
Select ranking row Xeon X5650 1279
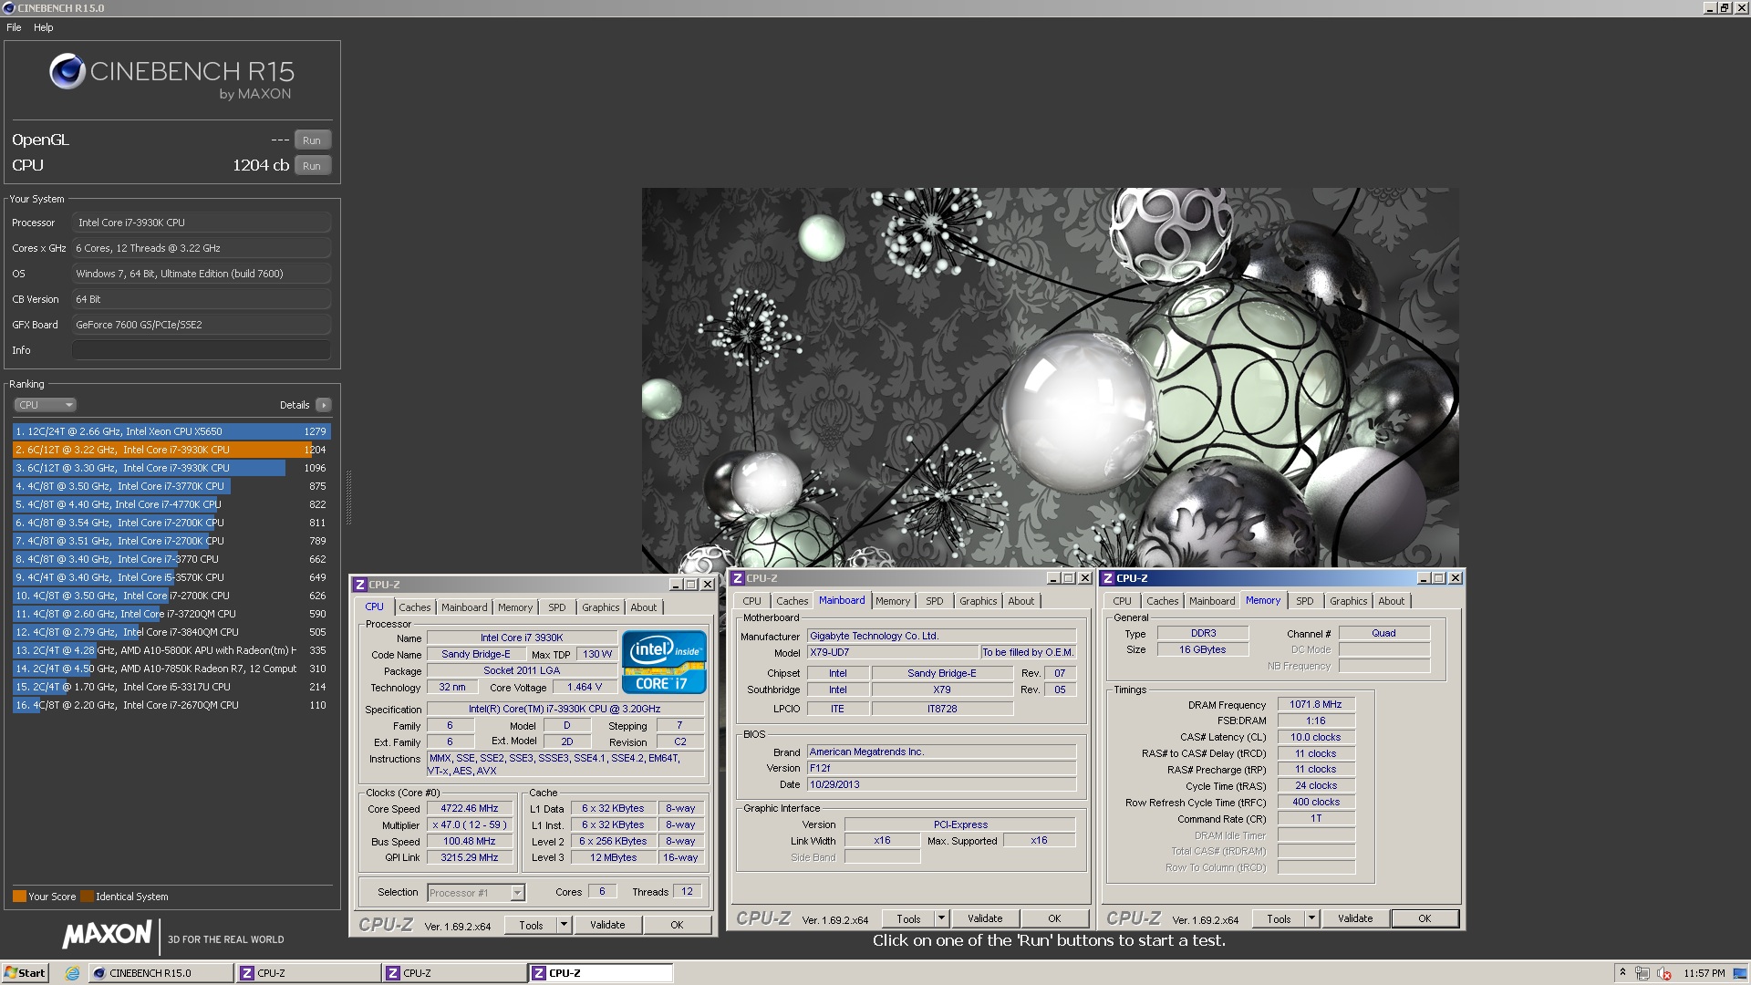pyautogui.click(x=171, y=431)
